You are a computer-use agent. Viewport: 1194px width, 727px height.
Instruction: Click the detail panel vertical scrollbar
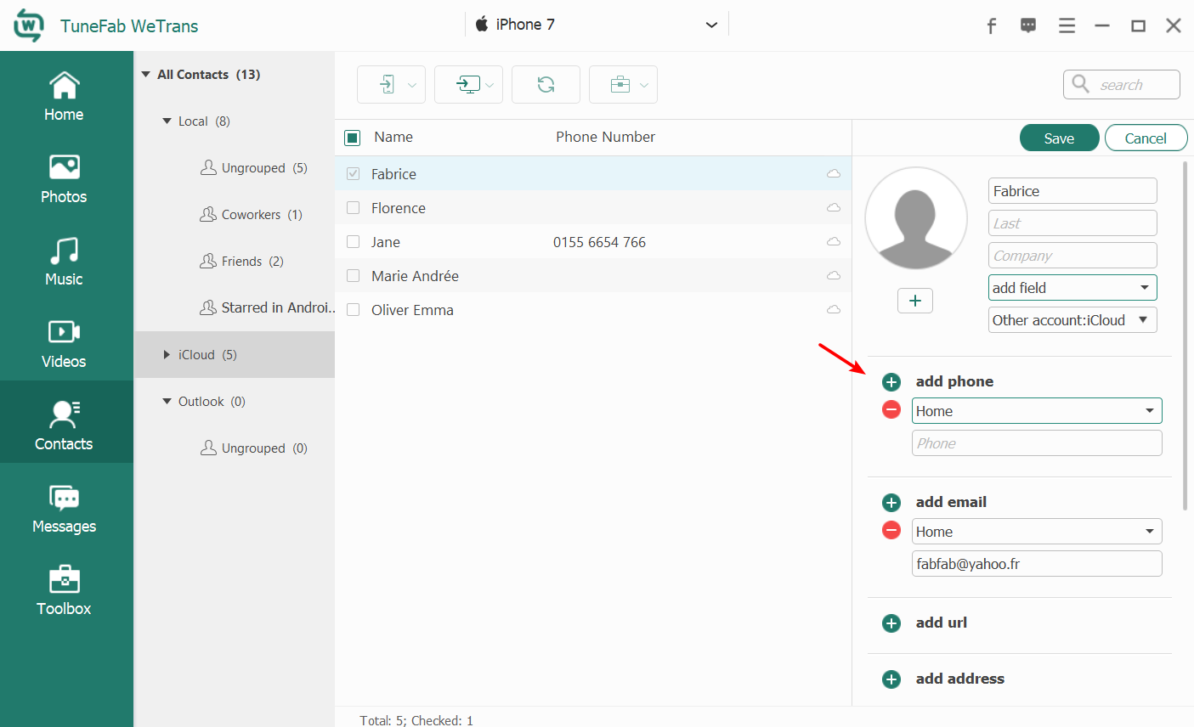click(1185, 335)
